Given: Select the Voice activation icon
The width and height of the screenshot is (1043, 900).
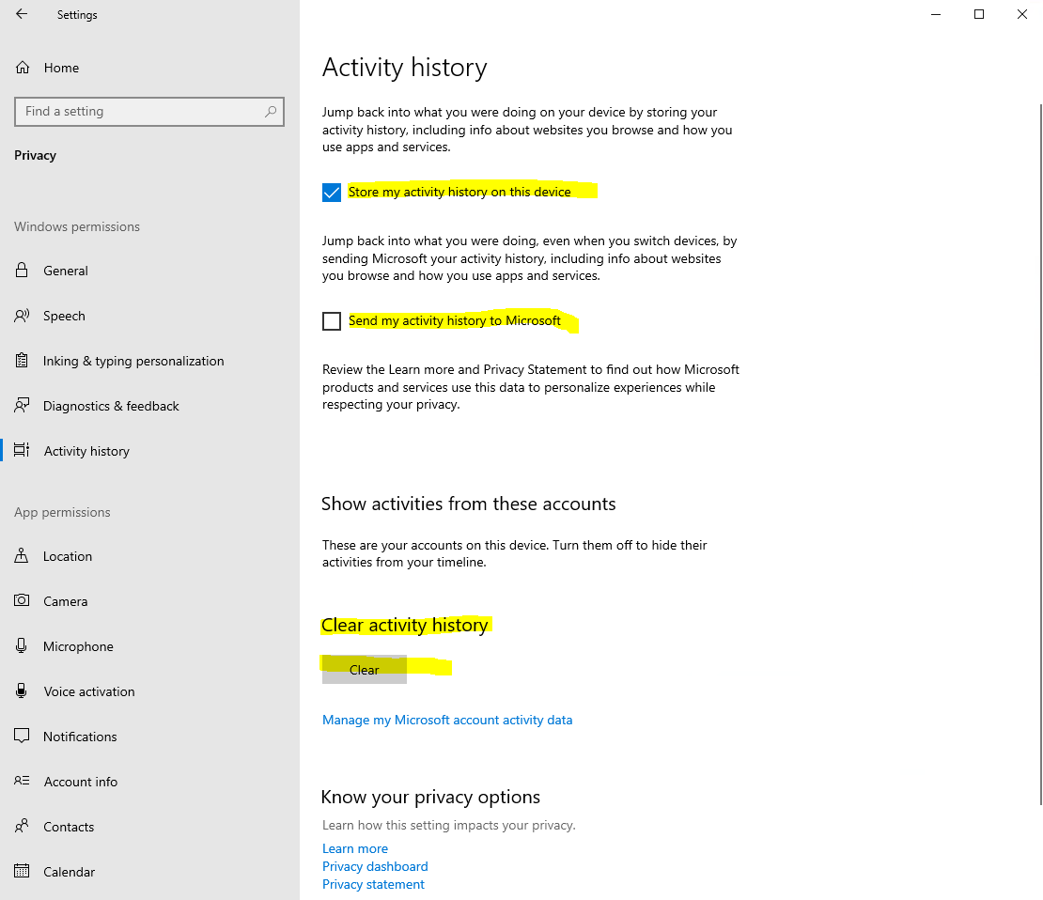Looking at the screenshot, I should click(22, 691).
